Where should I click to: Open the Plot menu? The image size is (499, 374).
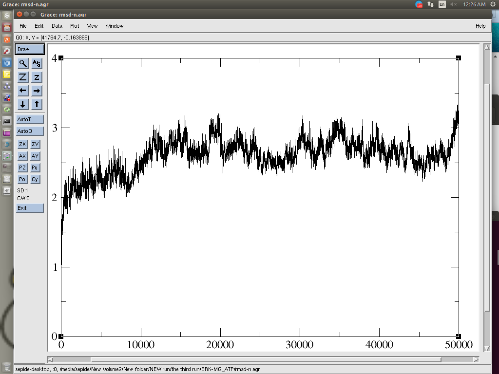point(75,26)
